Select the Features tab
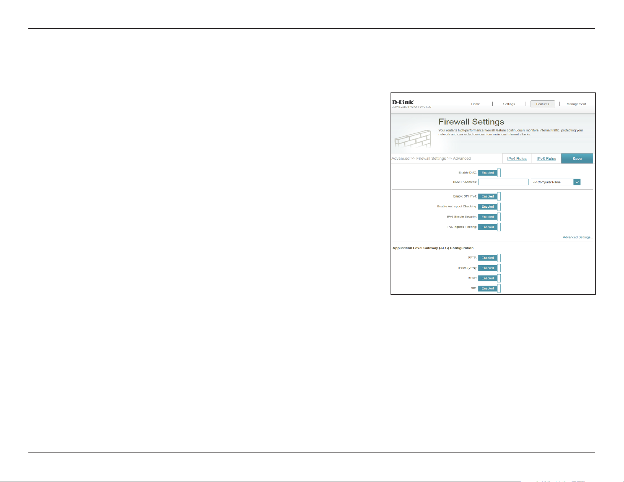Image resolution: width=624 pixels, height=482 pixels. pos(543,104)
